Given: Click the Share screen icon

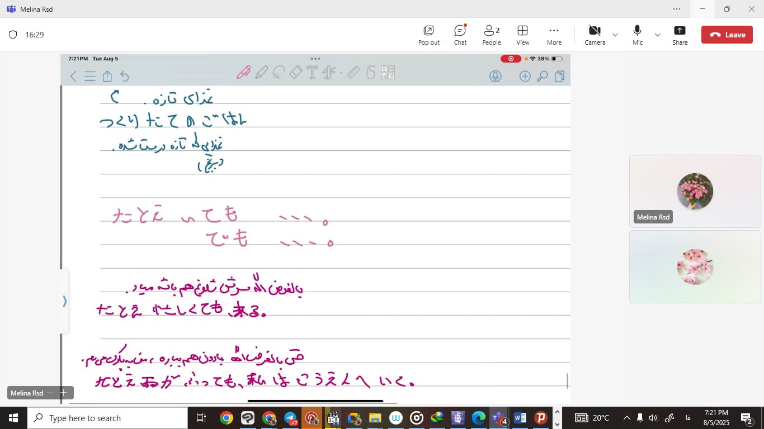Looking at the screenshot, I should coord(680,35).
